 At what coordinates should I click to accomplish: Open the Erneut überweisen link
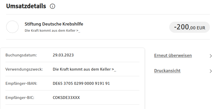(x=173, y=56)
